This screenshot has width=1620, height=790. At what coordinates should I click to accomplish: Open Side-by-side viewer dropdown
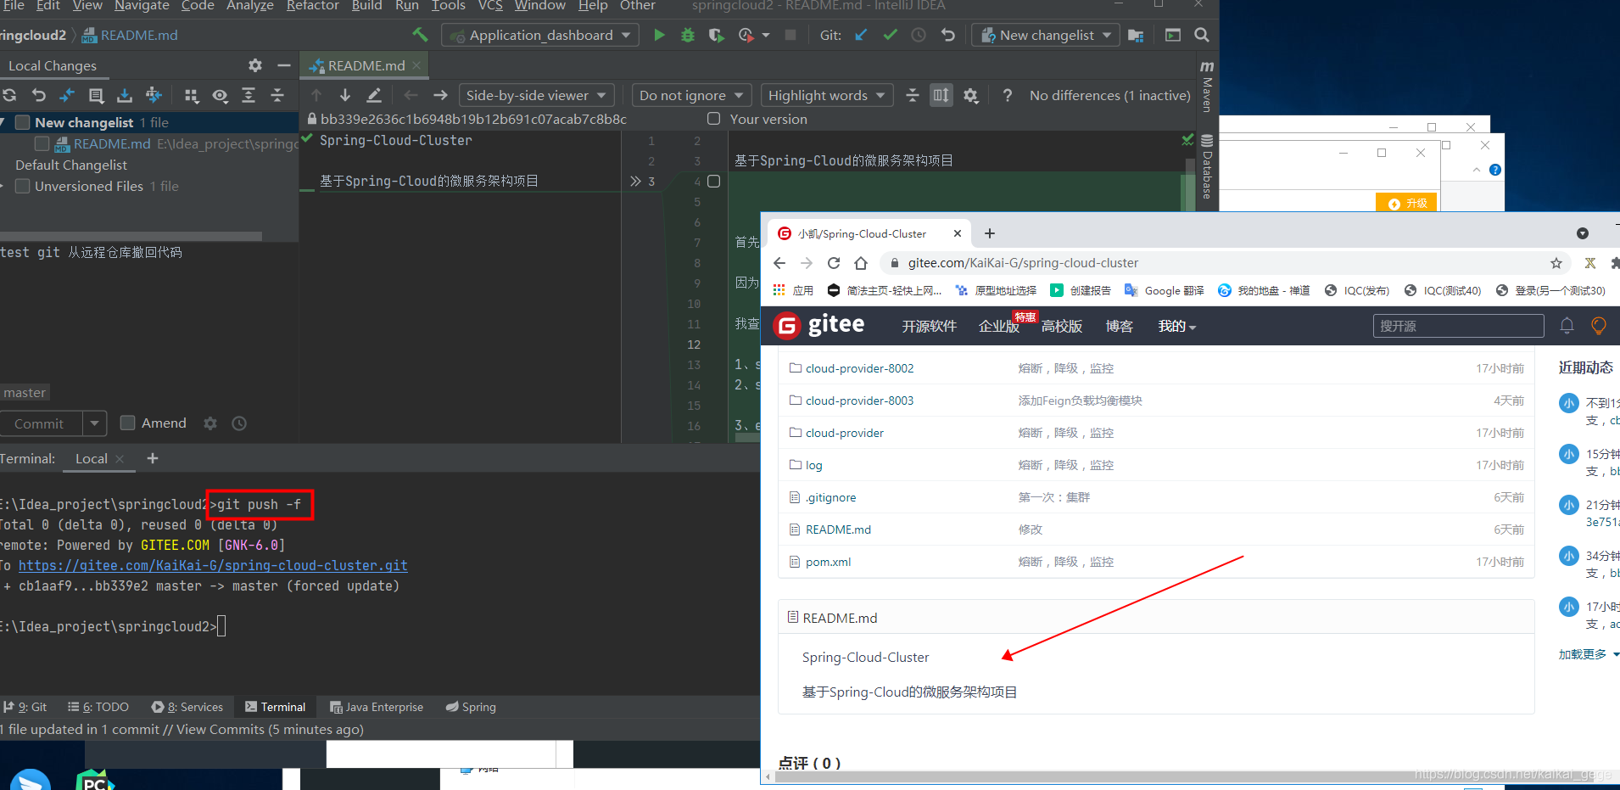pos(536,95)
